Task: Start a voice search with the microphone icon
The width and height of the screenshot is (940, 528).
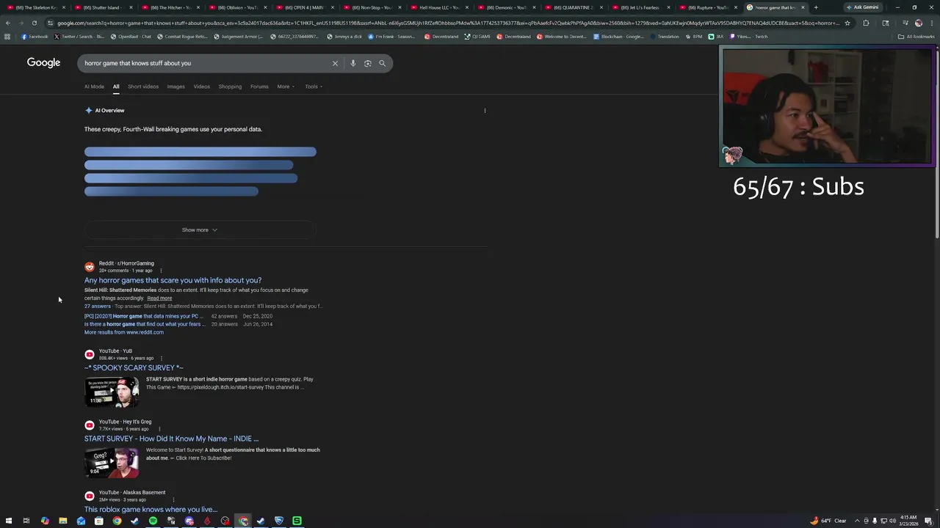Action: click(353, 63)
